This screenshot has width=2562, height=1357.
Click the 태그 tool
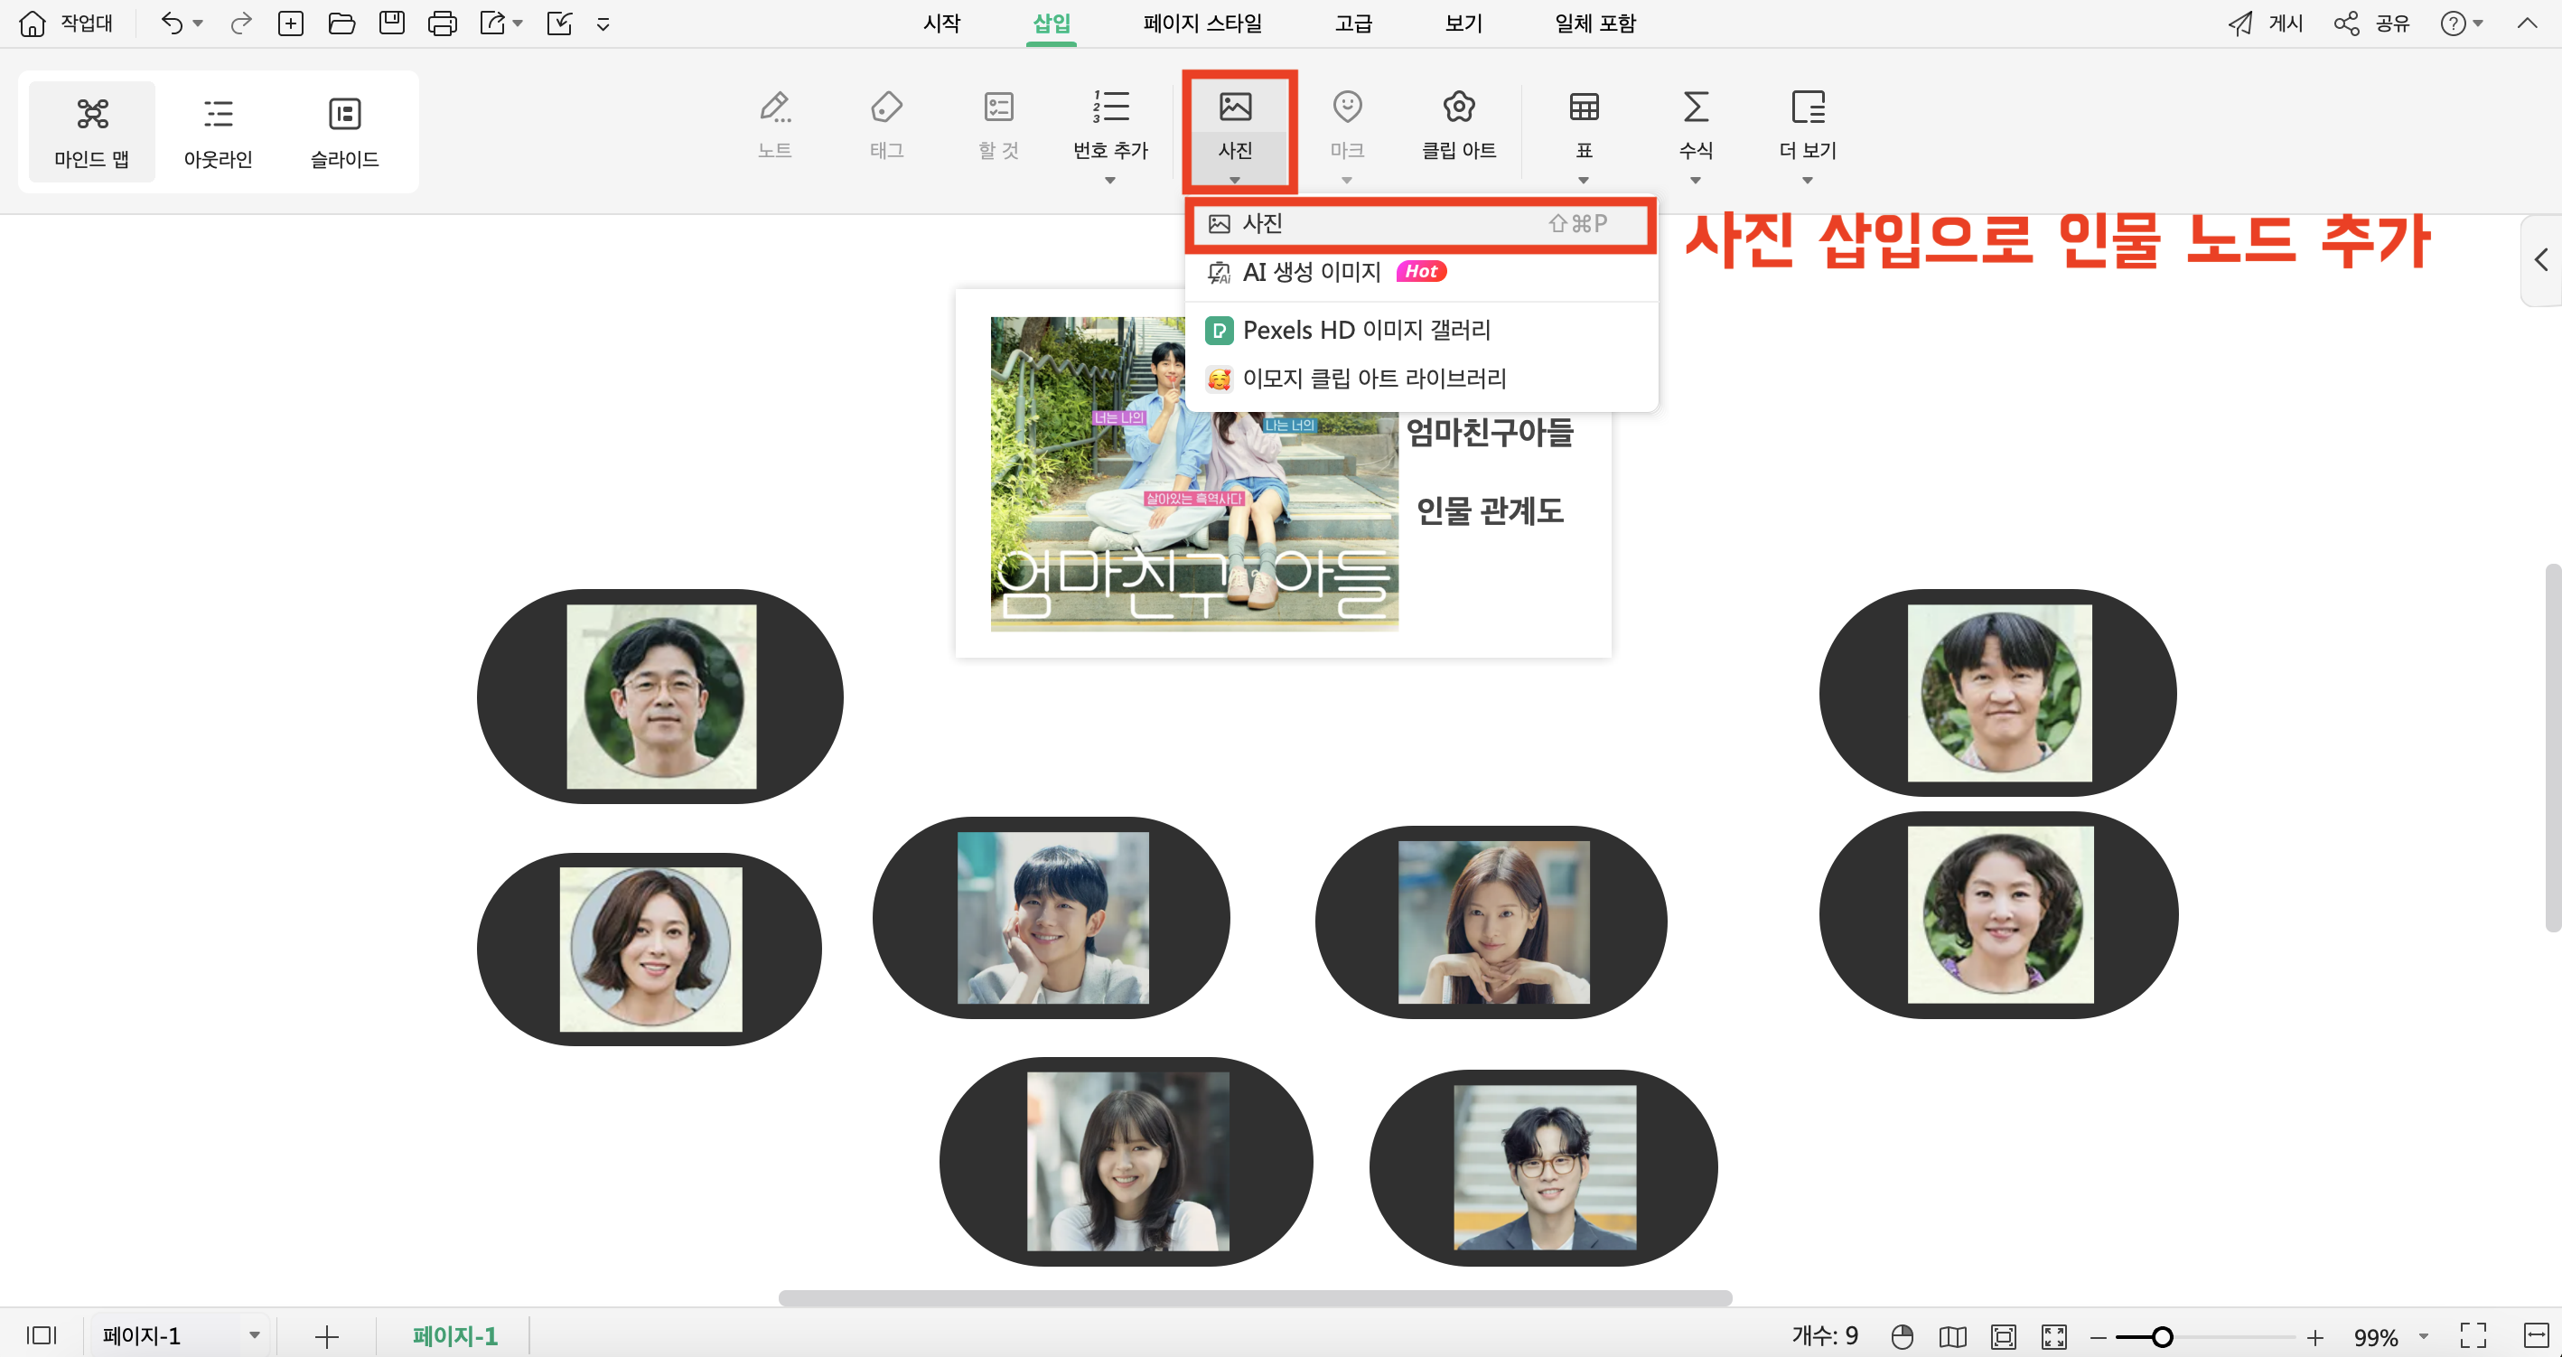tap(886, 125)
